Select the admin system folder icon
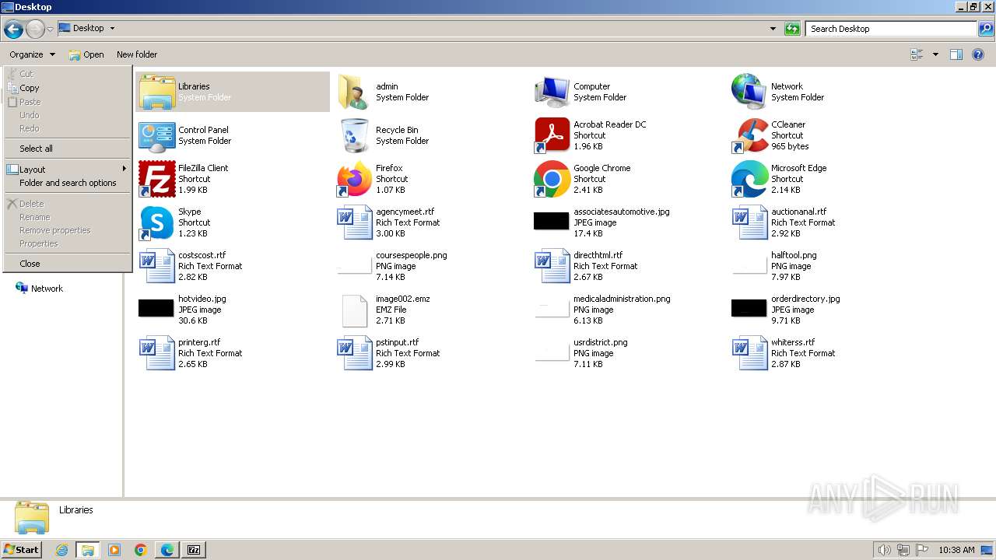Viewport: 996px width, 560px height. (x=355, y=92)
